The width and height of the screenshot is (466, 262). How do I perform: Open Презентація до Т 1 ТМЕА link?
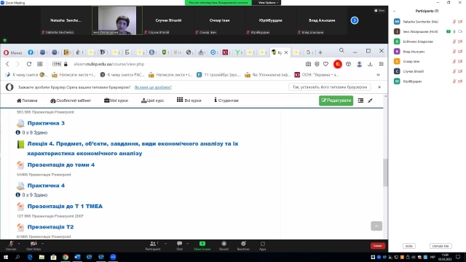(x=65, y=206)
